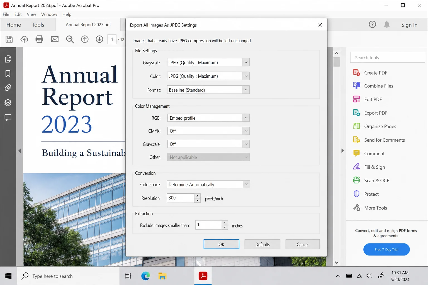Viewport: 428px width, 285px height.
Task: Open the comments speech bubble panel
Action: tap(8, 117)
